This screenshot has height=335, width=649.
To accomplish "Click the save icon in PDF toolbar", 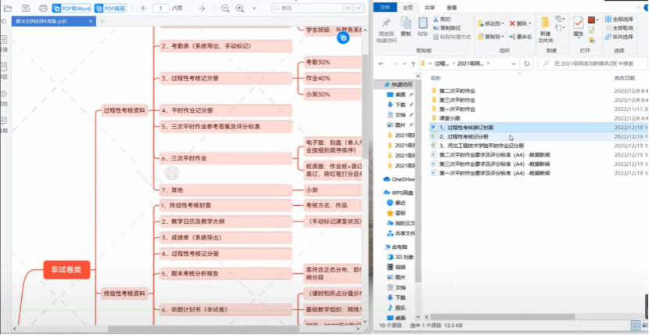I will (26, 8).
